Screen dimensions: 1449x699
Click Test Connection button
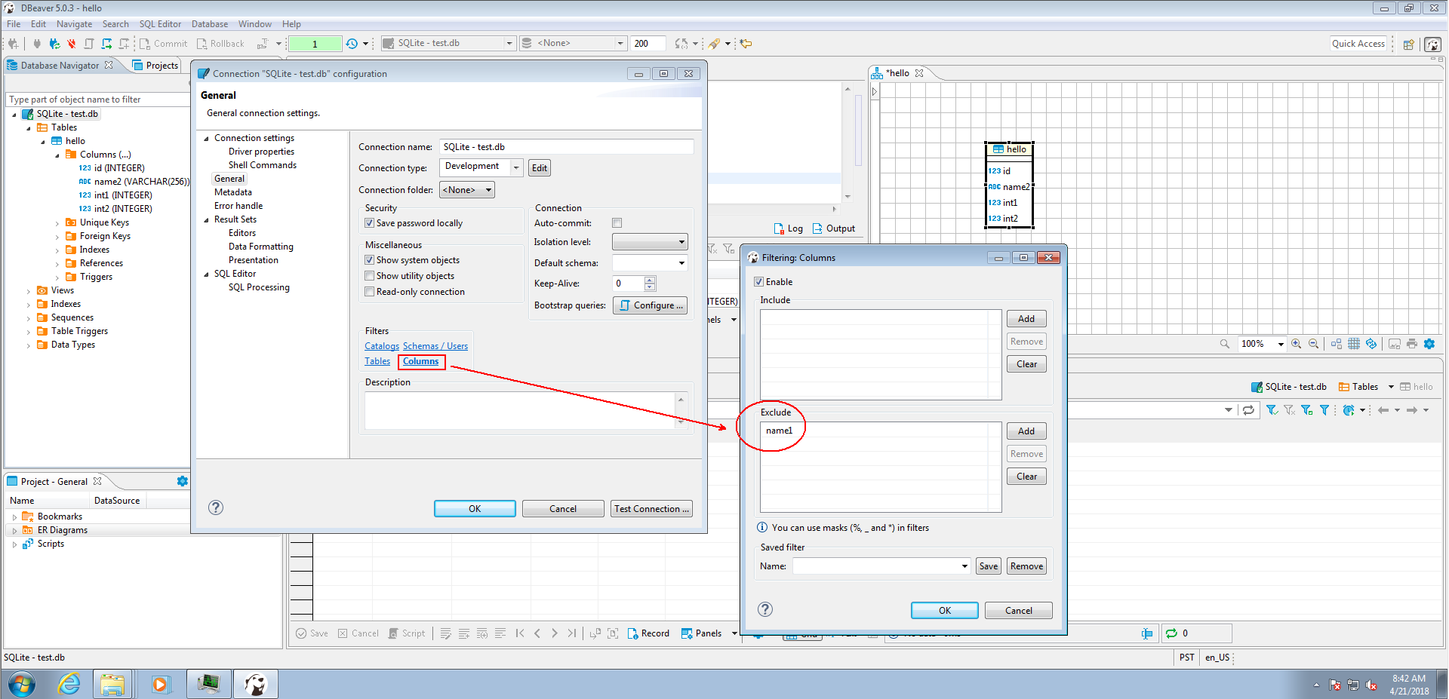coord(651,509)
